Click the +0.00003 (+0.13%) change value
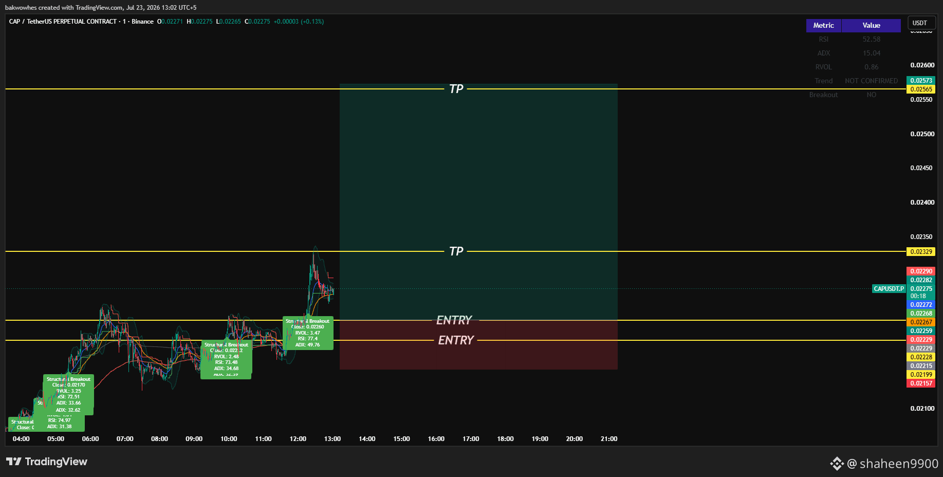This screenshot has width=943, height=477. click(299, 22)
